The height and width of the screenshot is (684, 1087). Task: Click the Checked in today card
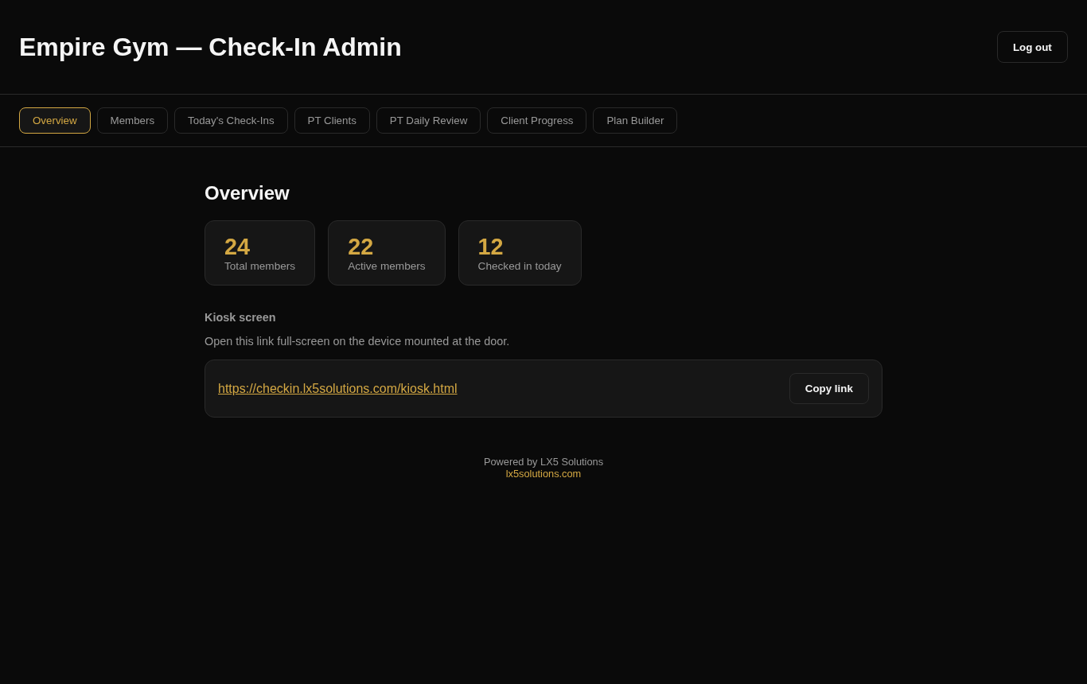tap(520, 253)
